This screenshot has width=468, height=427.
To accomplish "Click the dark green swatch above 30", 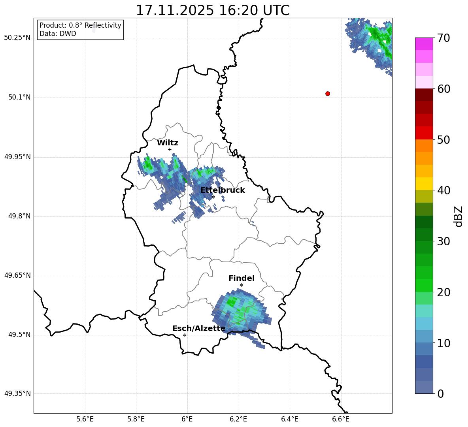I will tap(424, 234).
